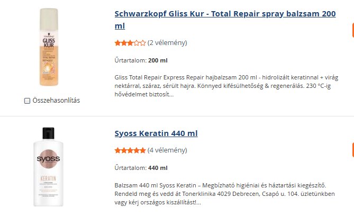Click orange button beside Gliss Kur product
The width and height of the screenshot is (354, 216).
352,30
